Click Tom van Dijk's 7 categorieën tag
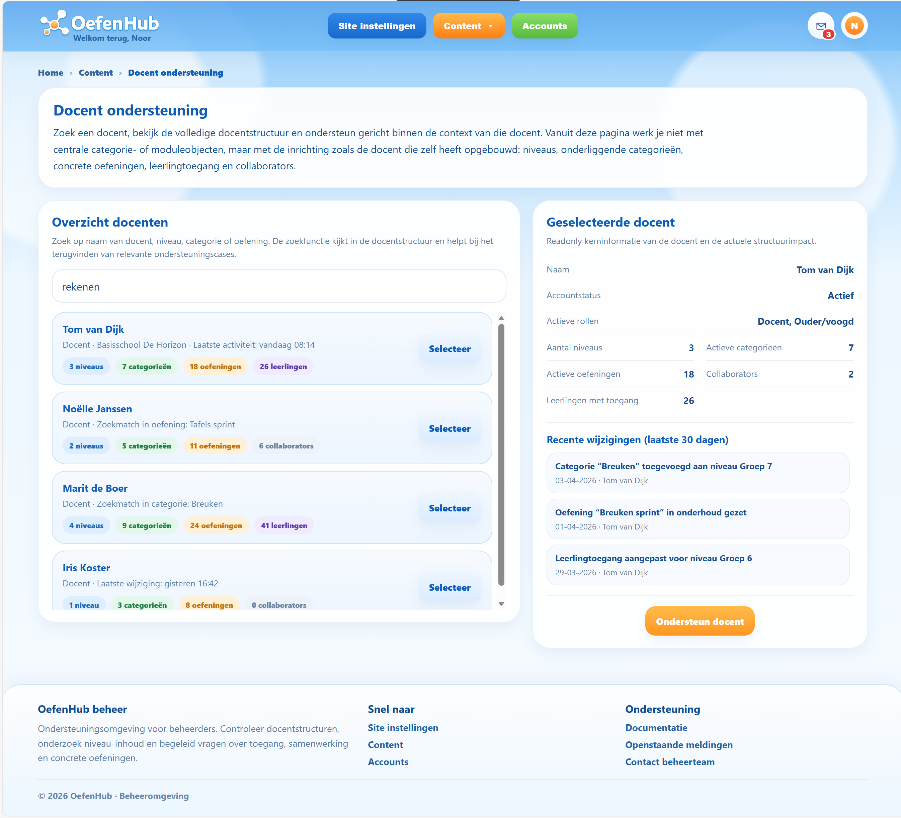 147,366
